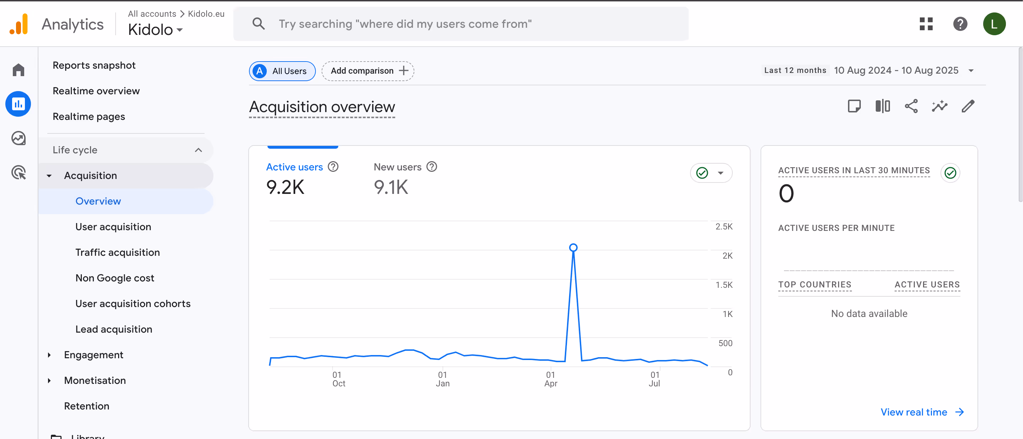Click the Add comparison button

(x=368, y=71)
